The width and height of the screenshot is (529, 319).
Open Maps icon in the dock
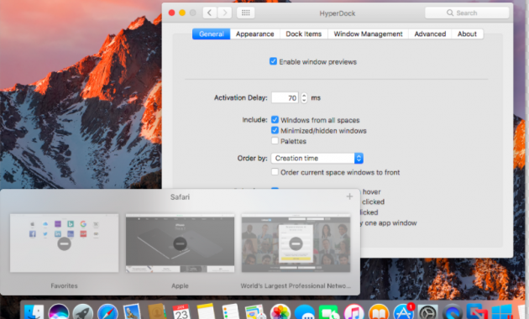point(255,312)
